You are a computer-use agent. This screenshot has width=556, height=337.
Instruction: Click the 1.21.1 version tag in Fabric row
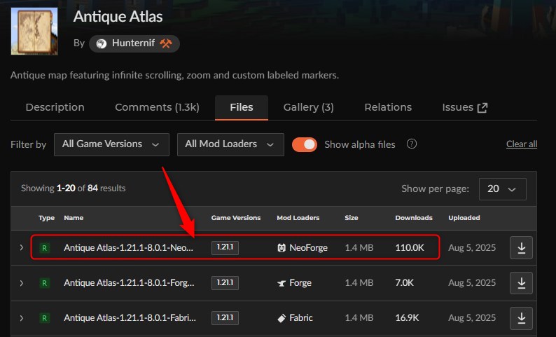tap(225, 318)
